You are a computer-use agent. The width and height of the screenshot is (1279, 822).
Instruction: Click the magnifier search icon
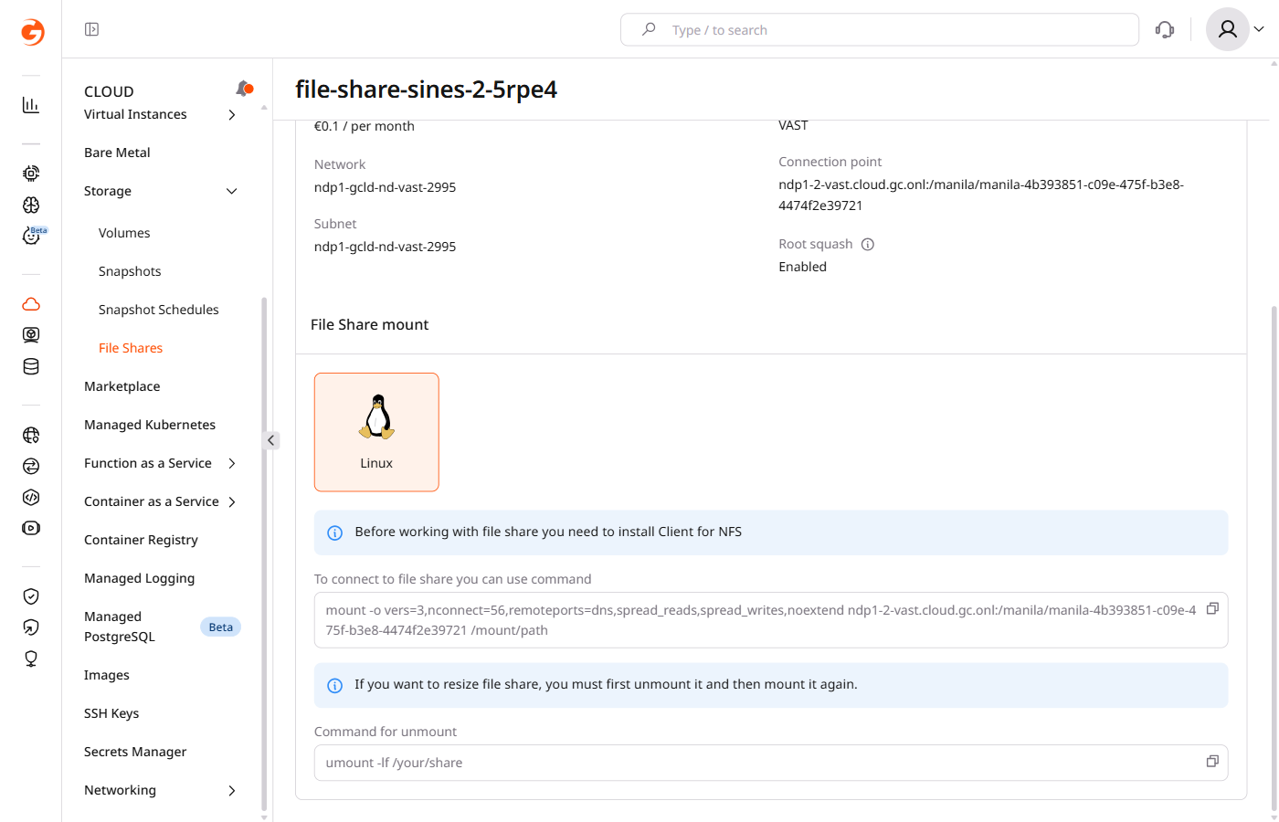coord(649,29)
